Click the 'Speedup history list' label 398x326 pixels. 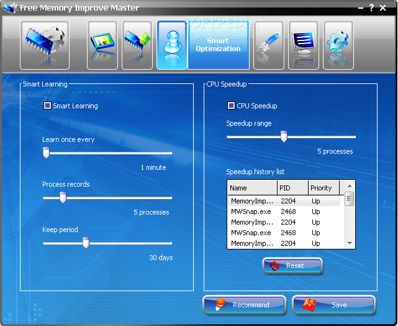pyautogui.click(x=255, y=172)
